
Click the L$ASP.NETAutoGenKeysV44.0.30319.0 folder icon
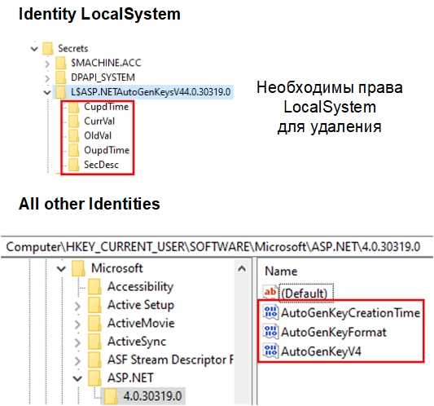[60, 92]
